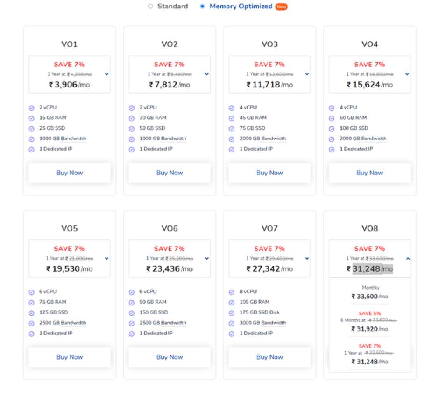Click check icon beside VO3 75 GB SSD
The image size is (439, 399).
point(232,129)
